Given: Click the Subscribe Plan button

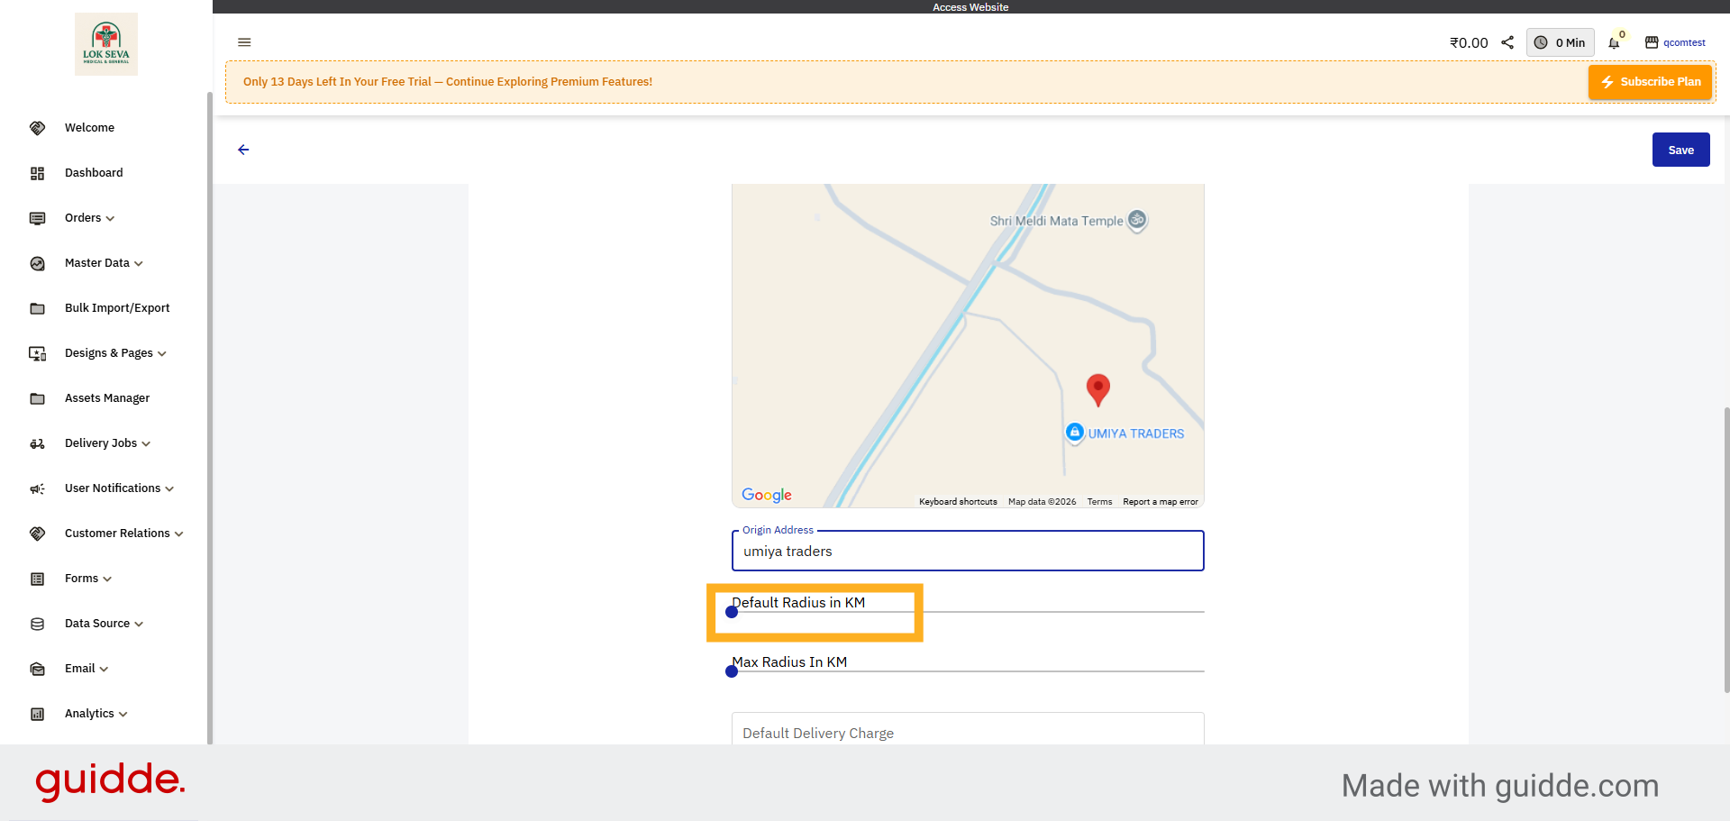Looking at the screenshot, I should pyautogui.click(x=1650, y=81).
